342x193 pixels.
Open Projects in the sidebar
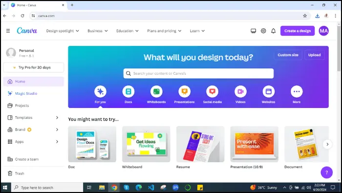click(34, 106)
